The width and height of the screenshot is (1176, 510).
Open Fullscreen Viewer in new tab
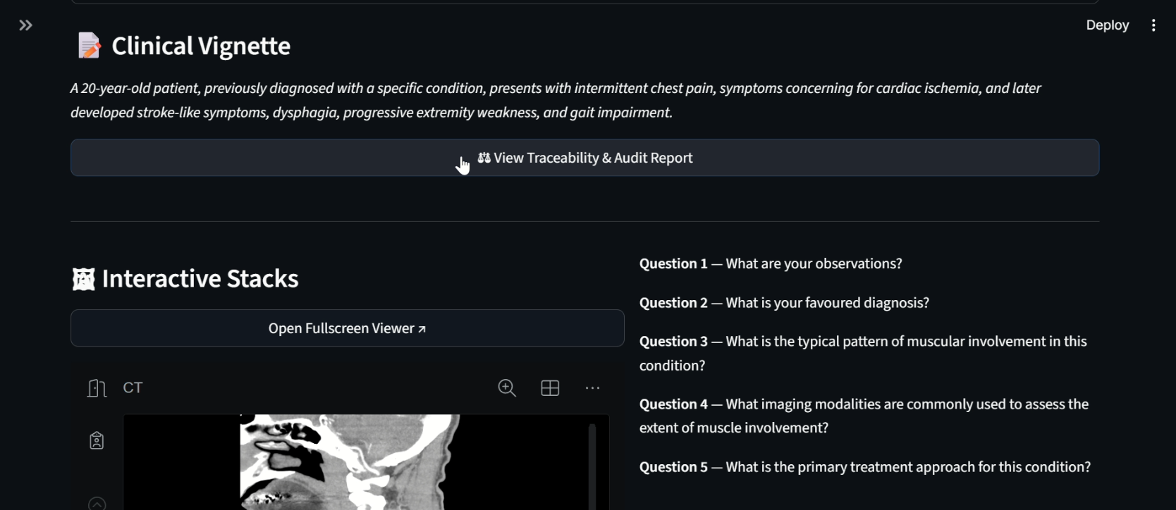[347, 328]
